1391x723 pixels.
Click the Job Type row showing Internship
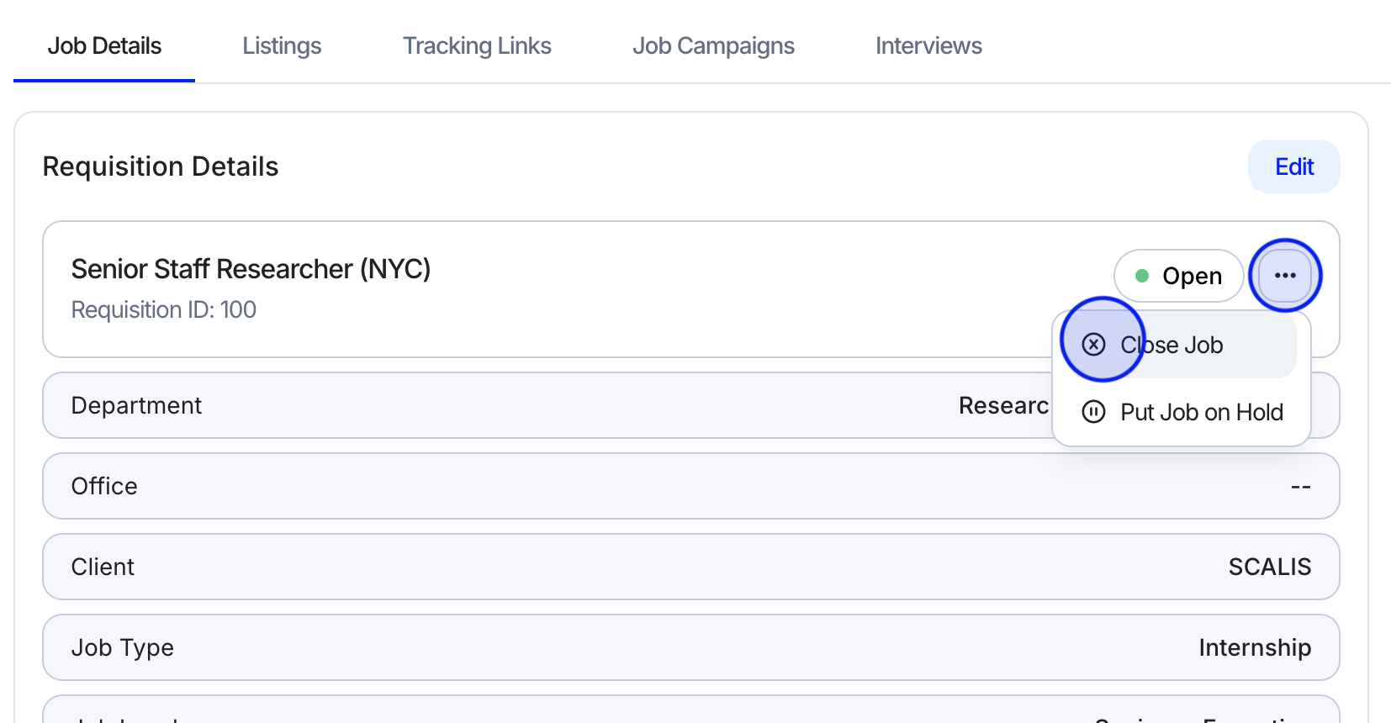tap(690, 647)
